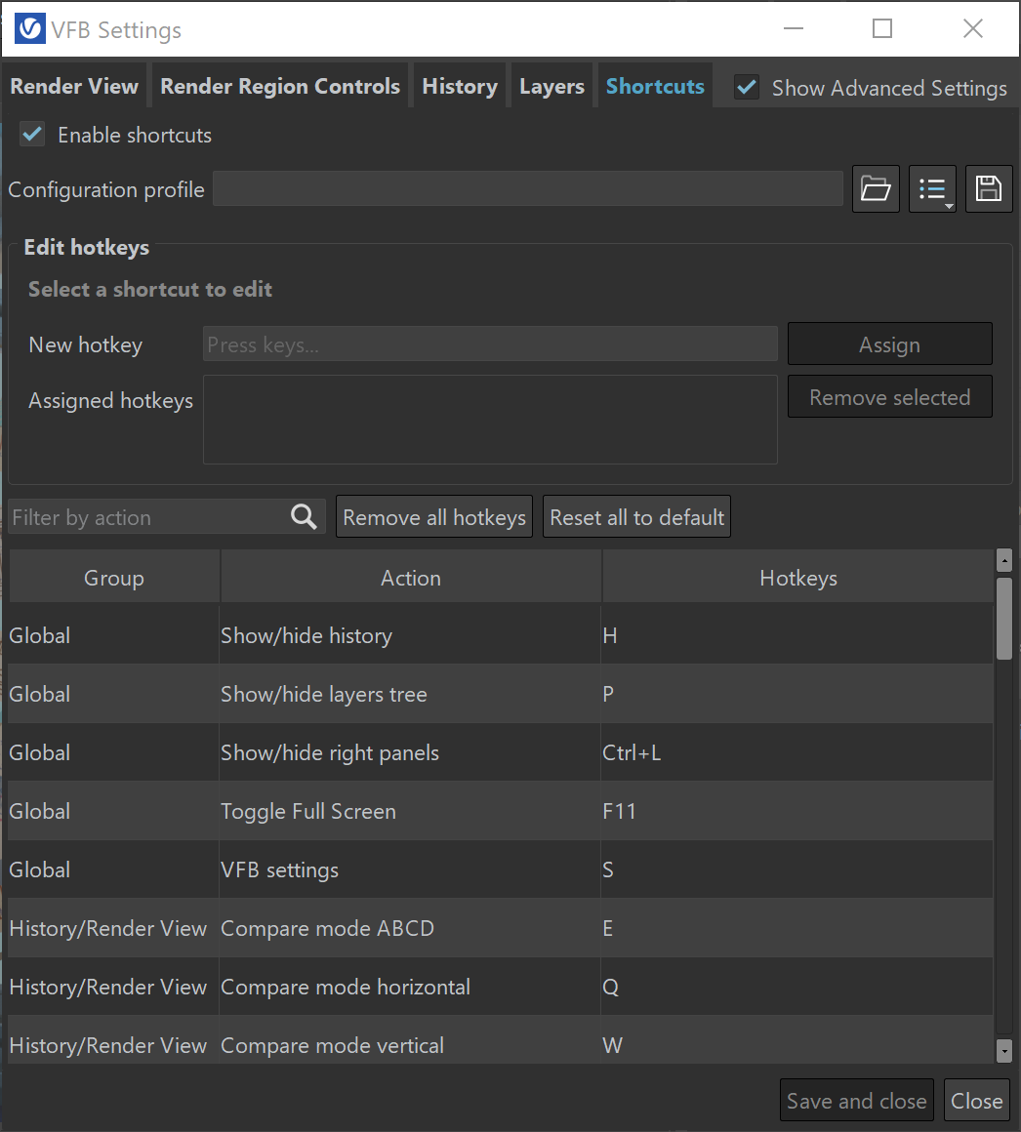Viewport: 1021px width, 1132px height.
Task: Close VFB Settings with title bar X
Action: click(x=972, y=29)
